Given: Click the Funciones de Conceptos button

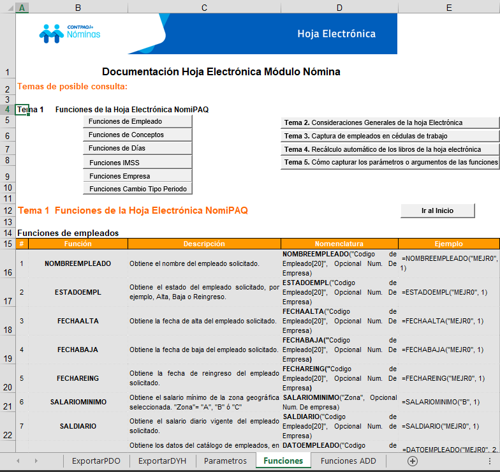Looking at the screenshot, I should coord(138,135).
